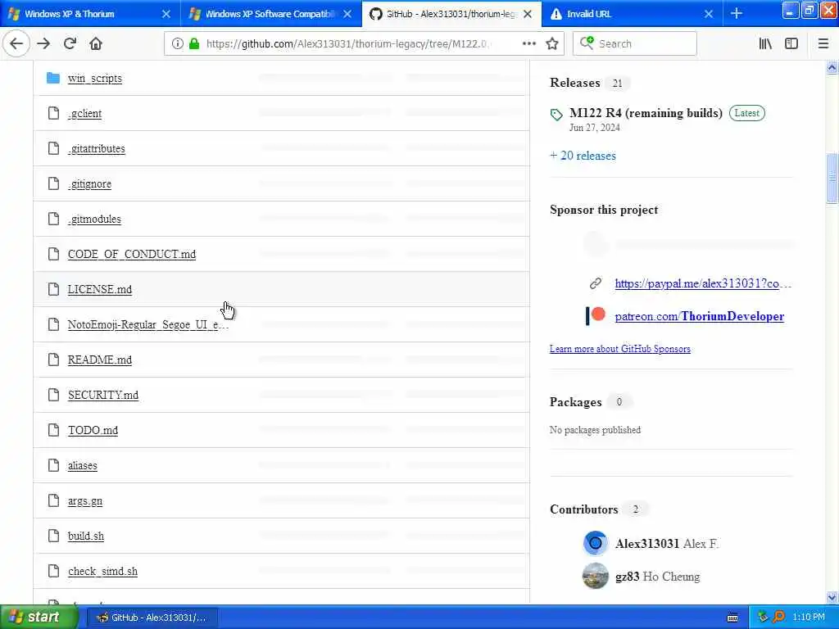Select GitHub taskbar window button

152,618
